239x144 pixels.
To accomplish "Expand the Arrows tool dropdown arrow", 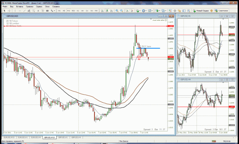I will [54, 11].
